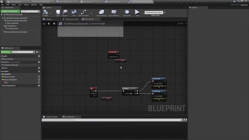Collapse the Variables section
This screenshot has width=249, height=140.
(x=1, y=72)
